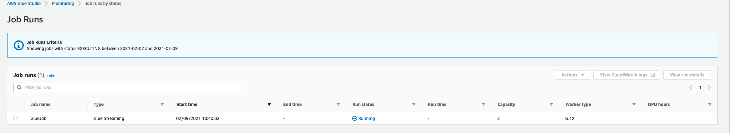Go to the Monitoring breadcrumb link
Viewport: 730px width, 133px height.
(x=63, y=3)
